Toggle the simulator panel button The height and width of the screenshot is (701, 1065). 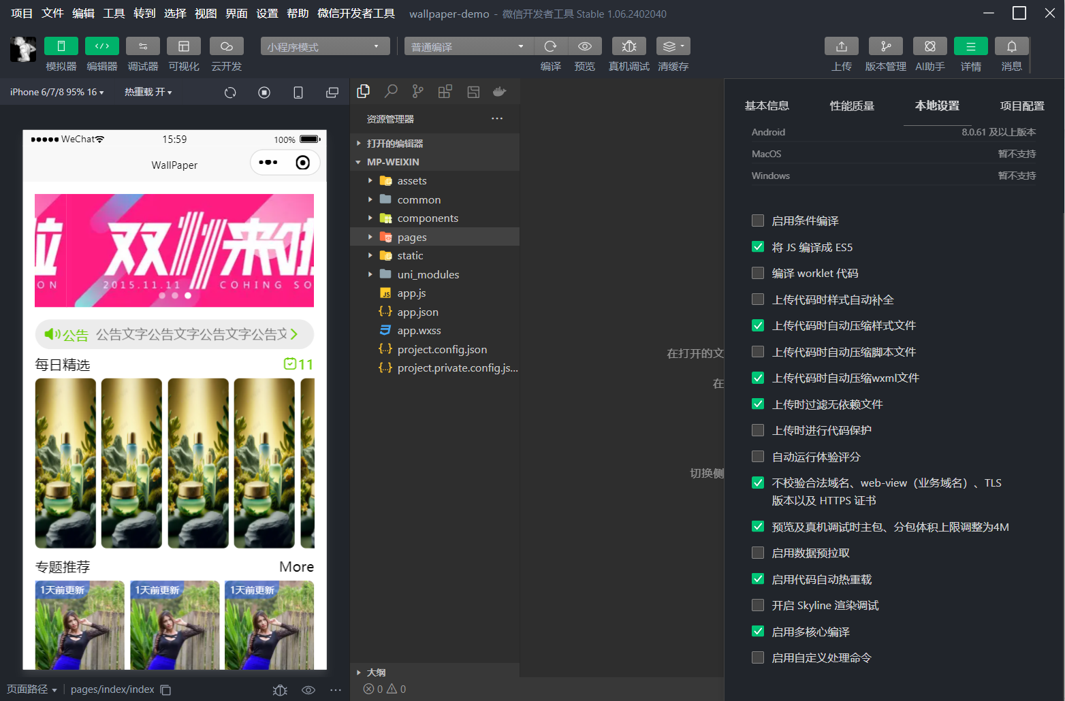(x=61, y=46)
